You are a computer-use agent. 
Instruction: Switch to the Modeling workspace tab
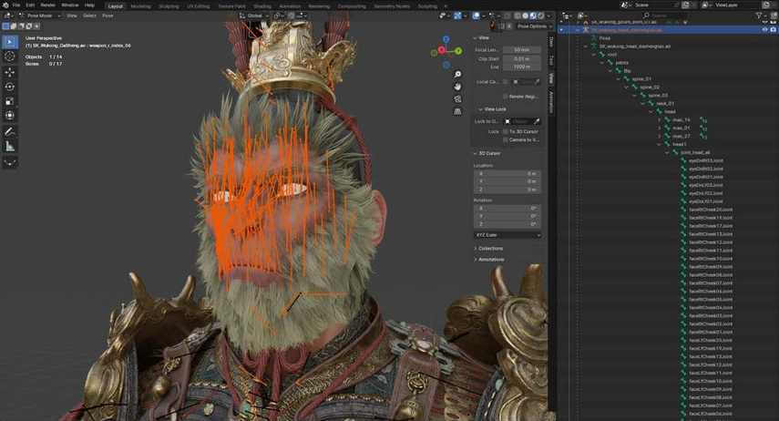pyautogui.click(x=140, y=6)
